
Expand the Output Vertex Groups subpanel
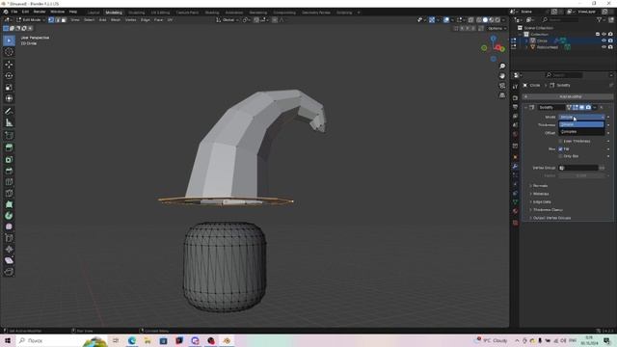point(551,218)
